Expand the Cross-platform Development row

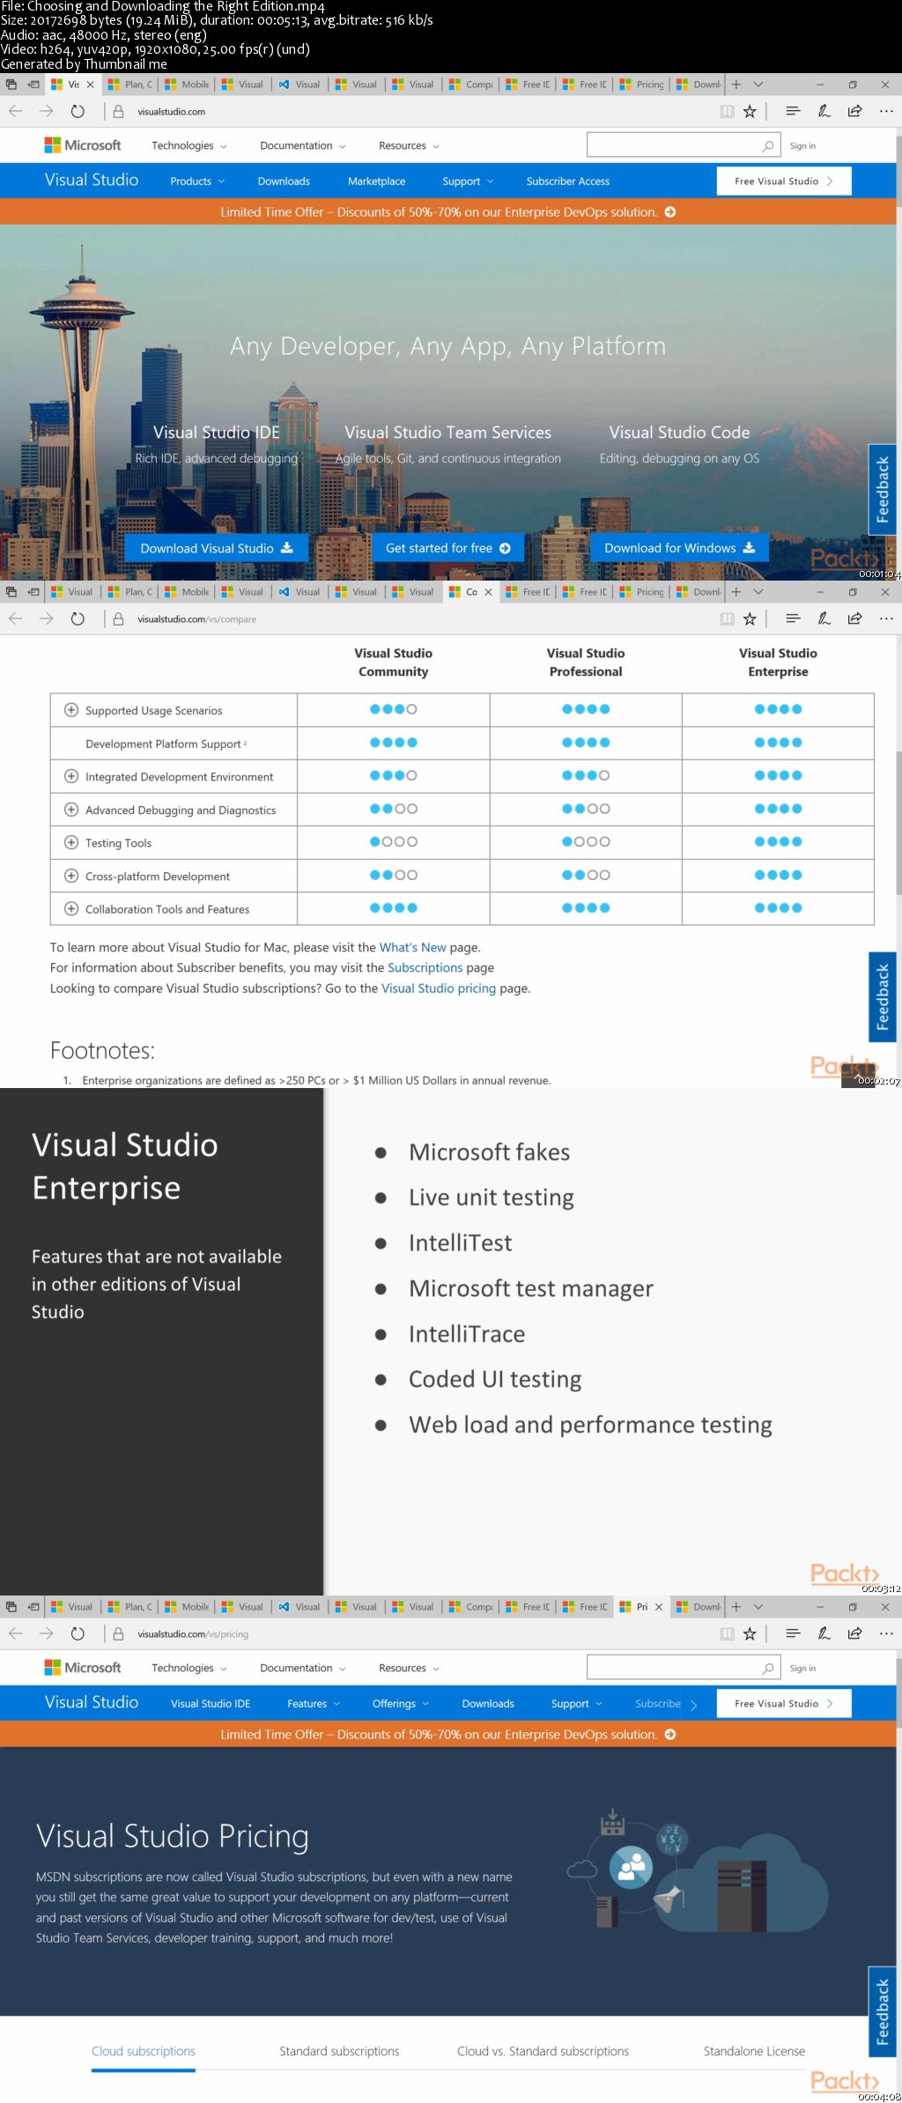tap(71, 876)
